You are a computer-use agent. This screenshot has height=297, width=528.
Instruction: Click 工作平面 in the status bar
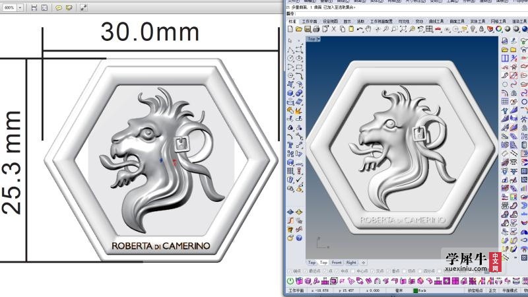(296, 290)
